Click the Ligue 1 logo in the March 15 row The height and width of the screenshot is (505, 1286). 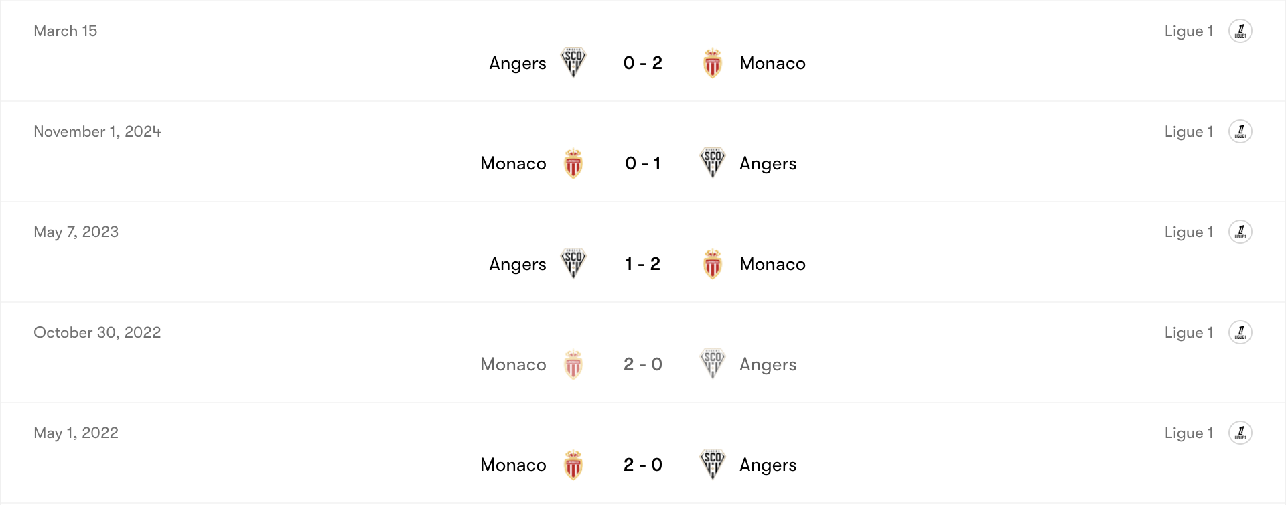[1240, 31]
